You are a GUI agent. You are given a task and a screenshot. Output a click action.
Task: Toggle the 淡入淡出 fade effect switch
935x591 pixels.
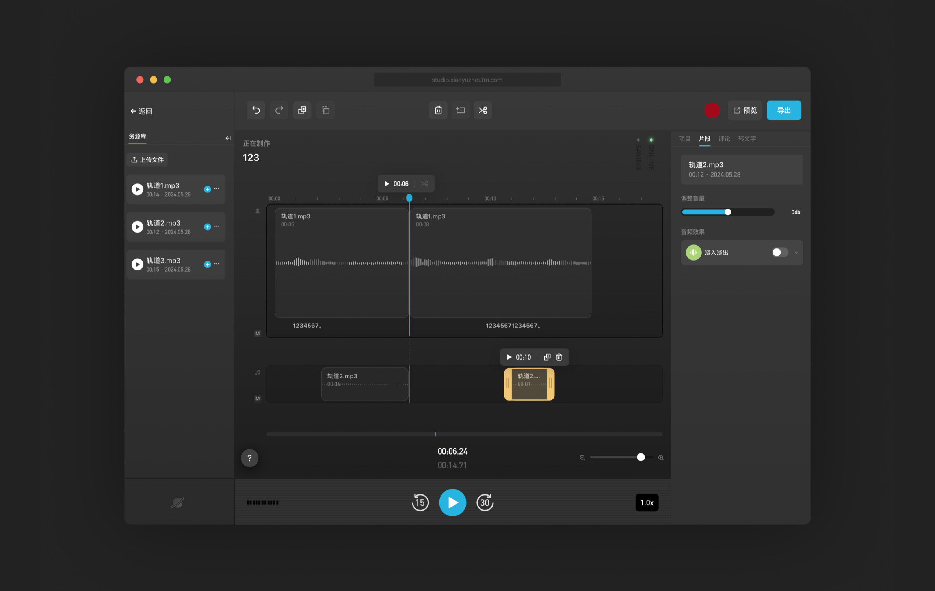point(779,252)
